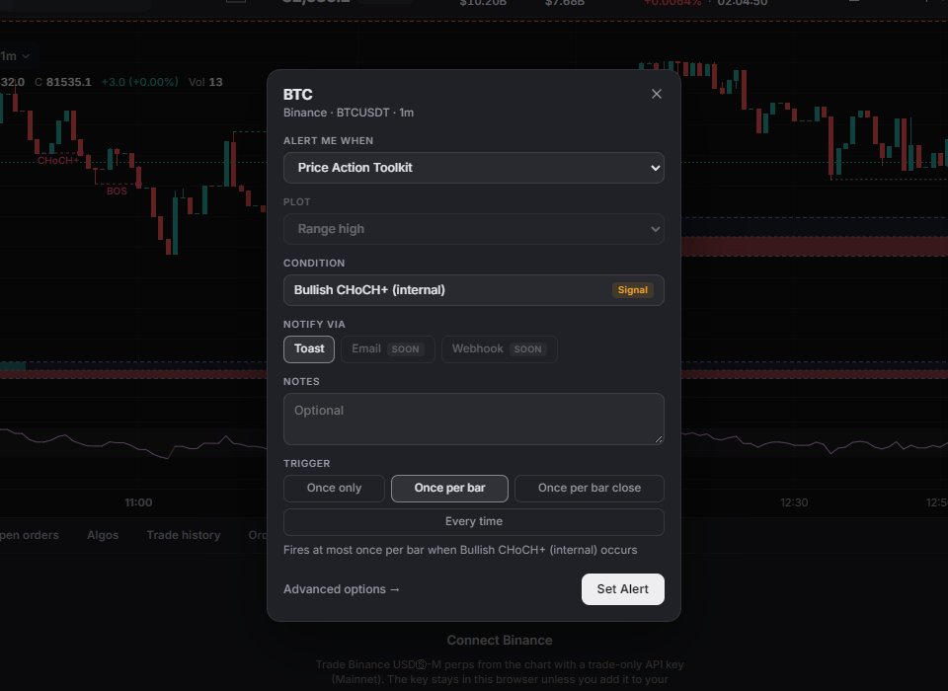The height and width of the screenshot is (691, 948).
Task: Click the 11:00 time axis label
Action: 138,502
